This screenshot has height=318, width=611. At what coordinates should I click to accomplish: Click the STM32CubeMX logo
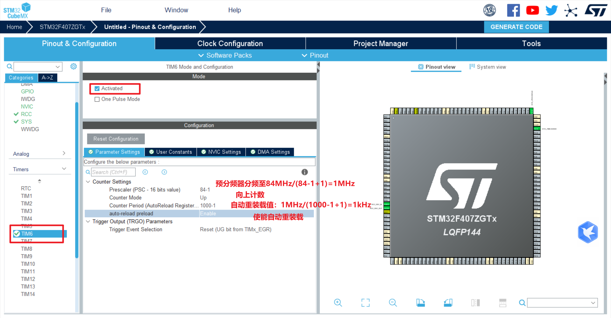17,10
